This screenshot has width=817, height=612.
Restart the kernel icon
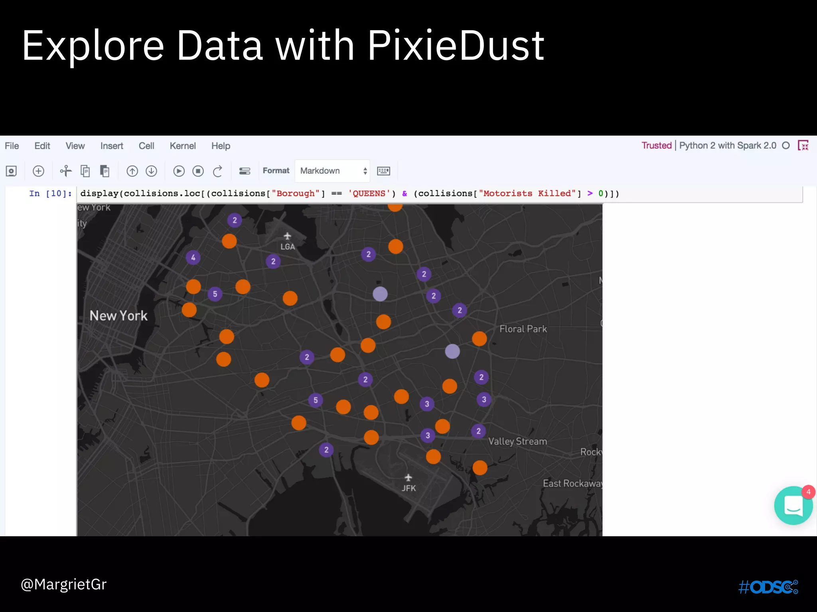point(217,171)
